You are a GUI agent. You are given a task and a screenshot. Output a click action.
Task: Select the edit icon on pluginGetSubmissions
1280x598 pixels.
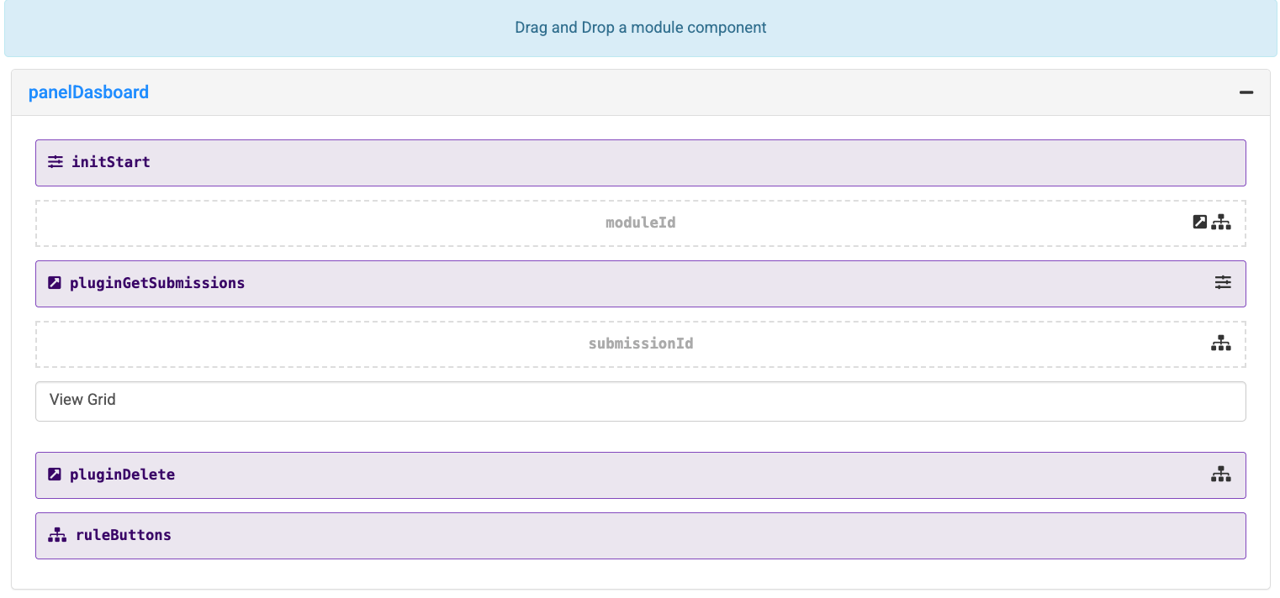[54, 282]
